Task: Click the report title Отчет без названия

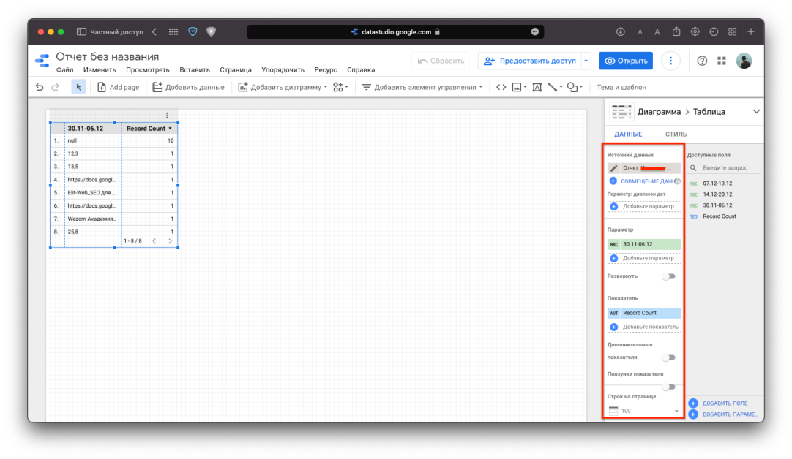Action: pos(107,56)
